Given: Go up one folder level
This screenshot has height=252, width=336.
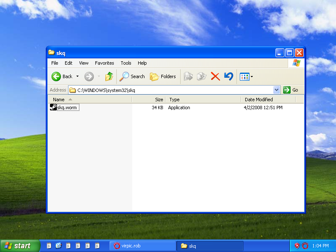Looking at the screenshot, I should [x=109, y=76].
